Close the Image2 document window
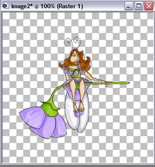This screenshot has width=155, height=167. [x=149, y=6]
